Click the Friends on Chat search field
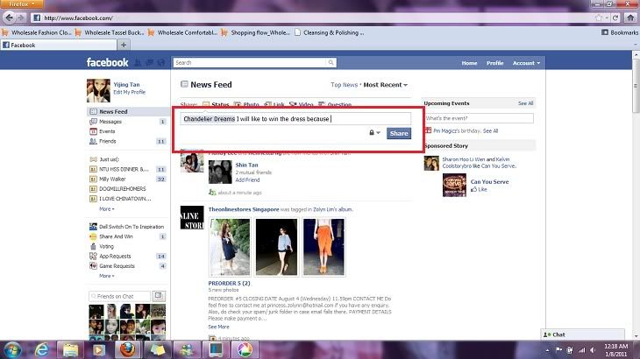 pos(119,296)
